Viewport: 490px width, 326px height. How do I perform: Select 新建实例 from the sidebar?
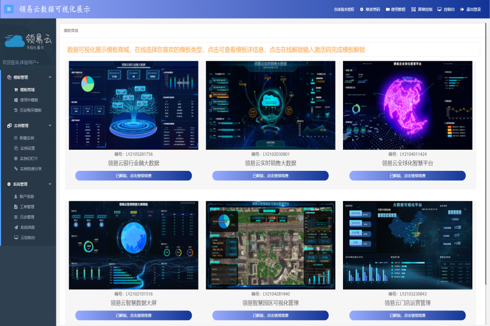27,138
